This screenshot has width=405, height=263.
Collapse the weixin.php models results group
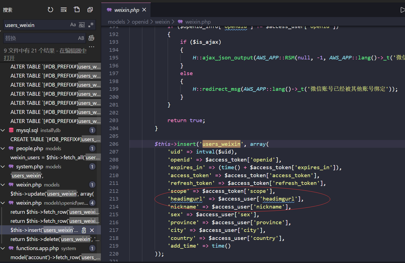pyautogui.click(x=3, y=185)
